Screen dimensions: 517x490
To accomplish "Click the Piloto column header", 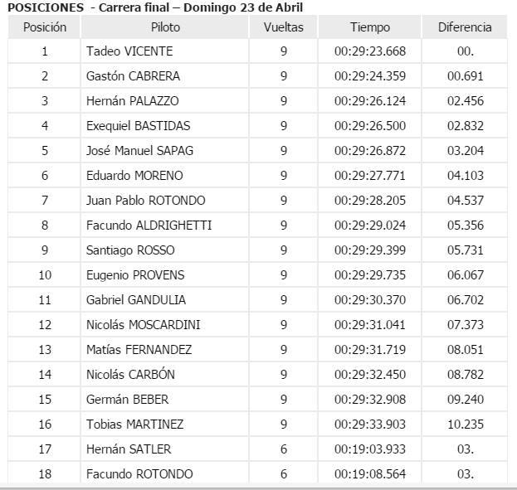I will [x=166, y=27].
